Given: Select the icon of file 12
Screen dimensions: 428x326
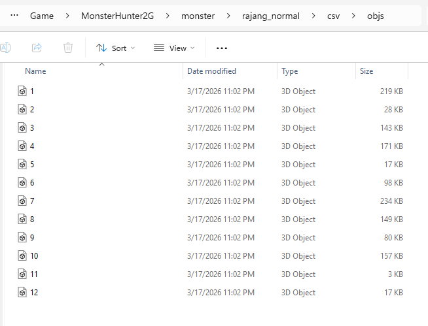Looking at the screenshot, I should click(22, 293).
